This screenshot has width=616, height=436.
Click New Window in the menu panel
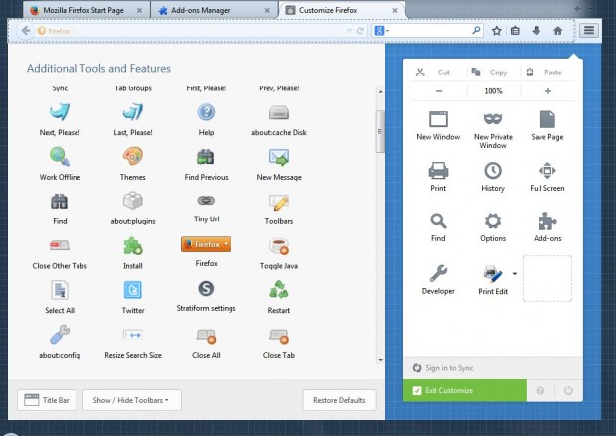(438, 126)
